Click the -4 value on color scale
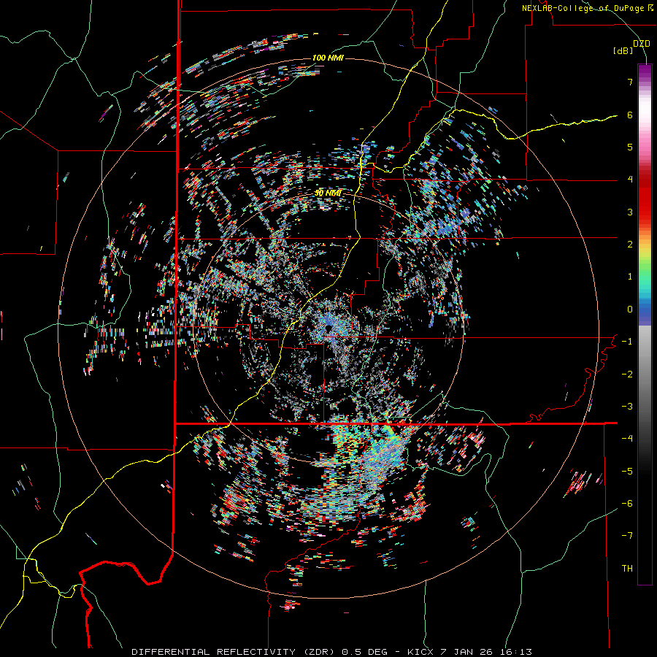657x657 pixels. click(627, 439)
